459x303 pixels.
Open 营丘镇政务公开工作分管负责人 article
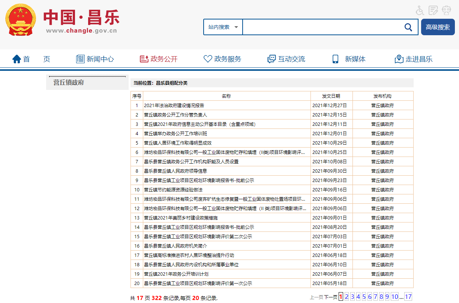click(175, 115)
